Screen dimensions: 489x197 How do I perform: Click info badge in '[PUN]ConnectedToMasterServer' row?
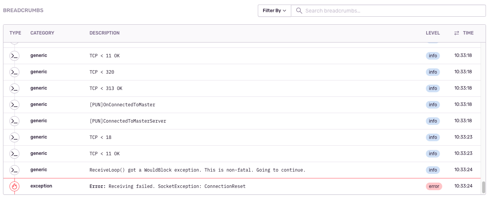click(433, 121)
